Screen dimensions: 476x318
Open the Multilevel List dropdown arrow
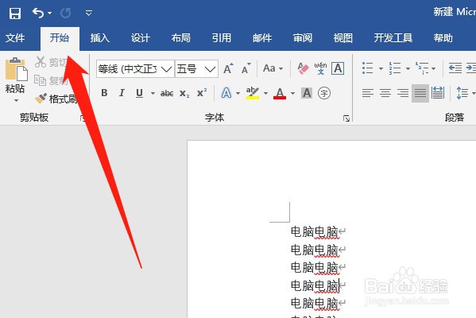[x=434, y=68]
